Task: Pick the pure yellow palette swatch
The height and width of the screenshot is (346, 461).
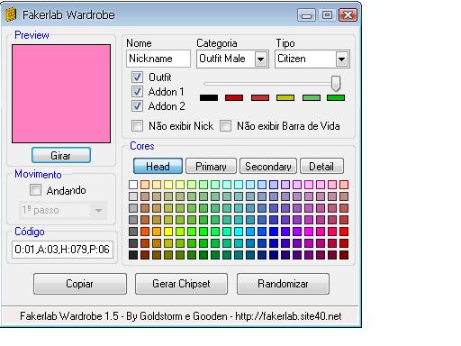Action: tap(168, 232)
